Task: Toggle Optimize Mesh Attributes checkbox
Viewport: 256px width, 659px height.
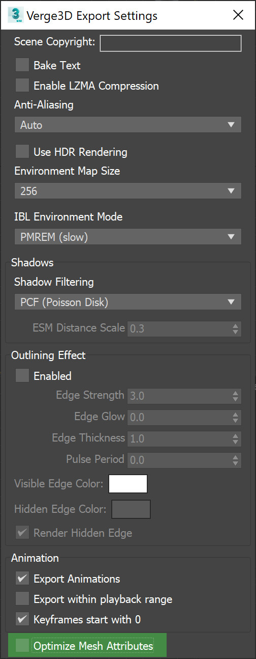Action: [22, 646]
